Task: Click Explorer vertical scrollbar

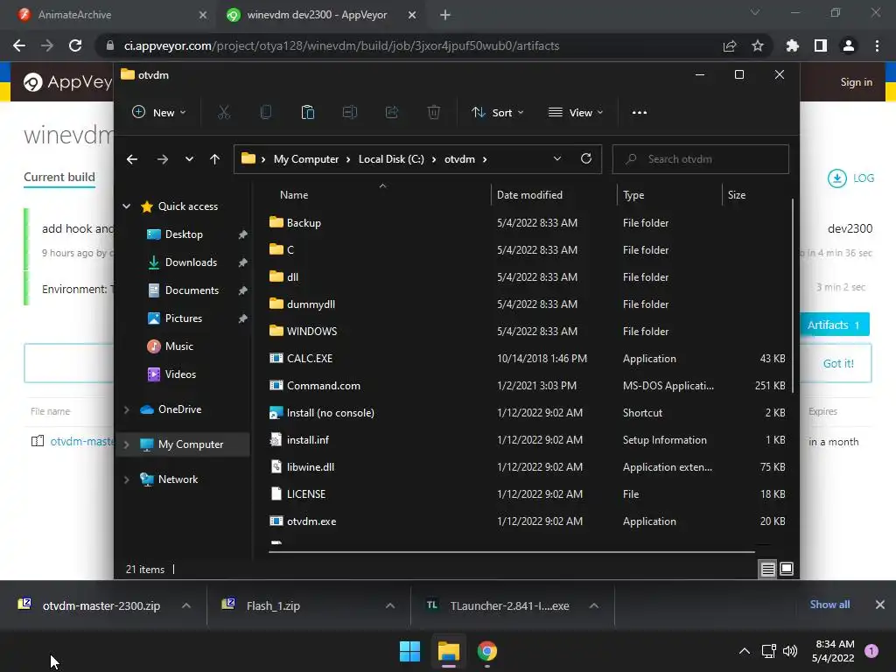Action: [x=793, y=296]
